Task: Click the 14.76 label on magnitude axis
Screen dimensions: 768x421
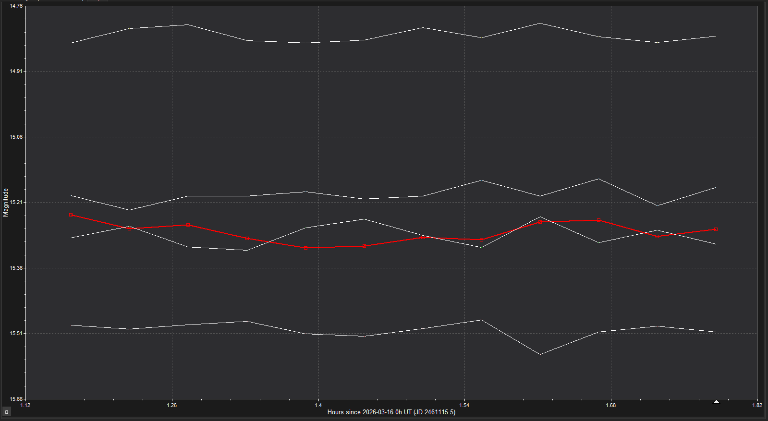Action: (x=16, y=6)
